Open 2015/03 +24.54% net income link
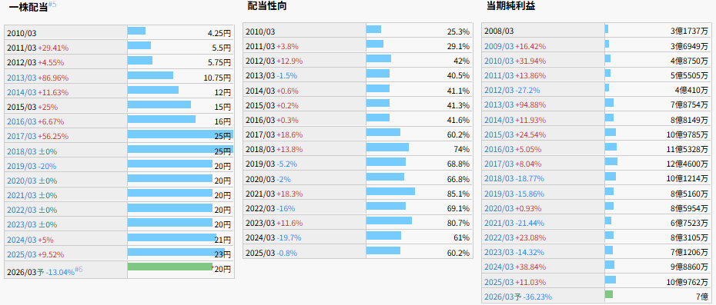Screen dimensions: 716x305 pyautogui.click(x=499, y=134)
